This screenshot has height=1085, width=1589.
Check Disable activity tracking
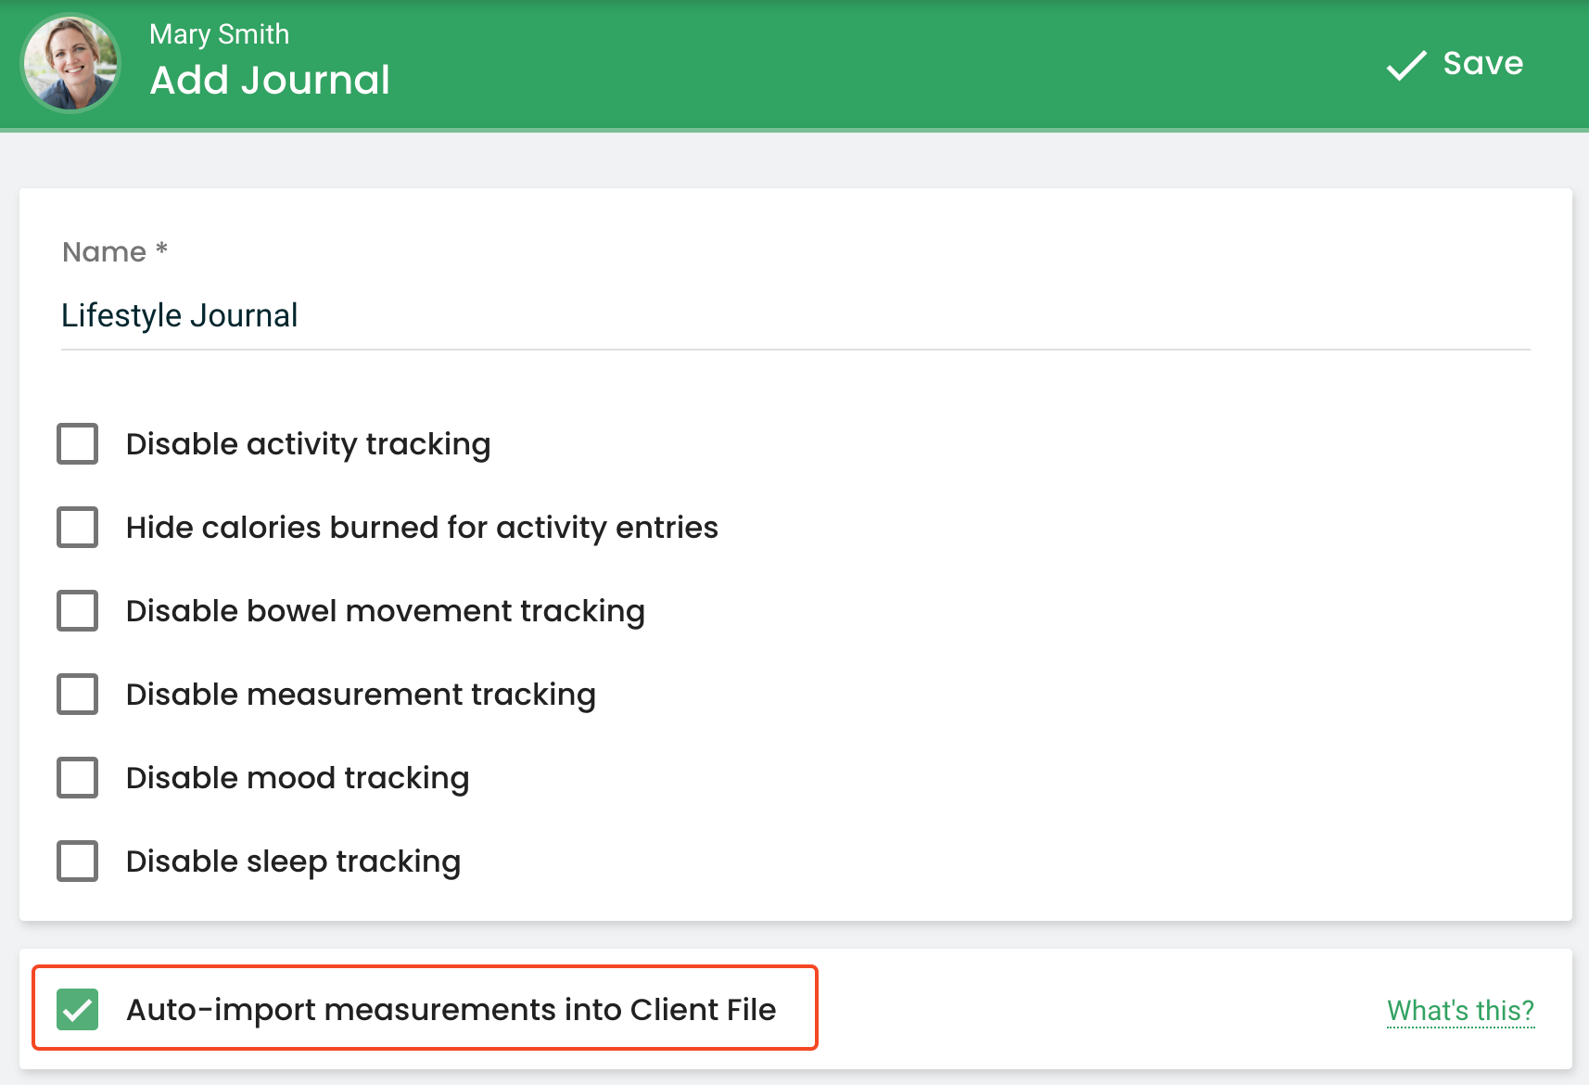(78, 444)
